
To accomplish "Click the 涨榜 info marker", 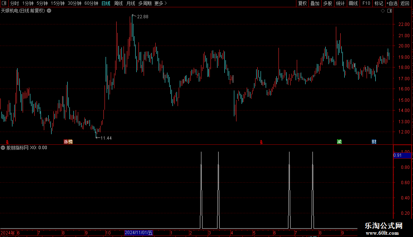I will 68,142.
